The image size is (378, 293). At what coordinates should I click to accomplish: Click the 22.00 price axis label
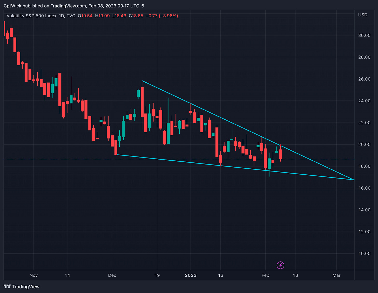(x=364, y=123)
